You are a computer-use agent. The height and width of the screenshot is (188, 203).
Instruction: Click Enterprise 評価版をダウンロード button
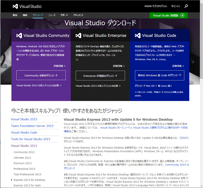pyautogui.click(x=100, y=76)
